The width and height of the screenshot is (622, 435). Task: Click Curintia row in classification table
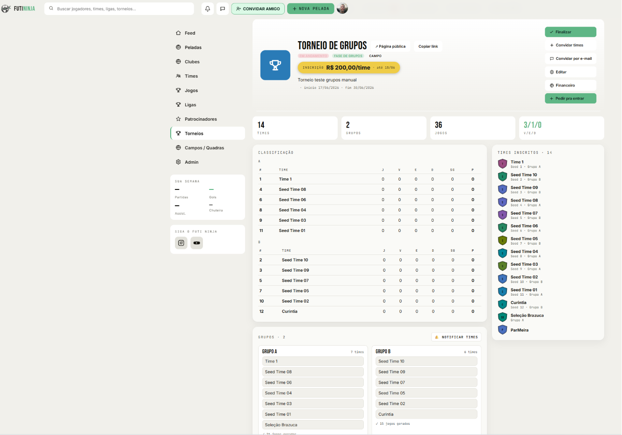[x=369, y=312]
